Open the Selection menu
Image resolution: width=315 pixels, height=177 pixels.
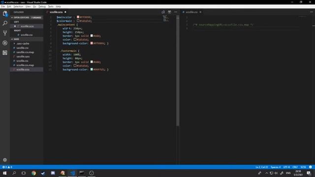pyautogui.click(x=18, y=6)
